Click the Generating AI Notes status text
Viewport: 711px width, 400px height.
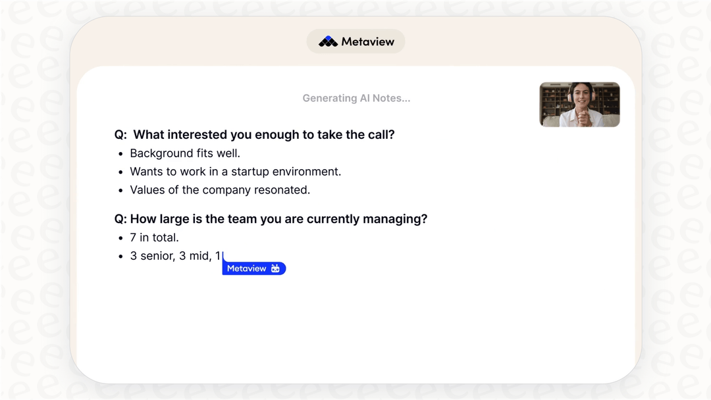click(x=355, y=97)
